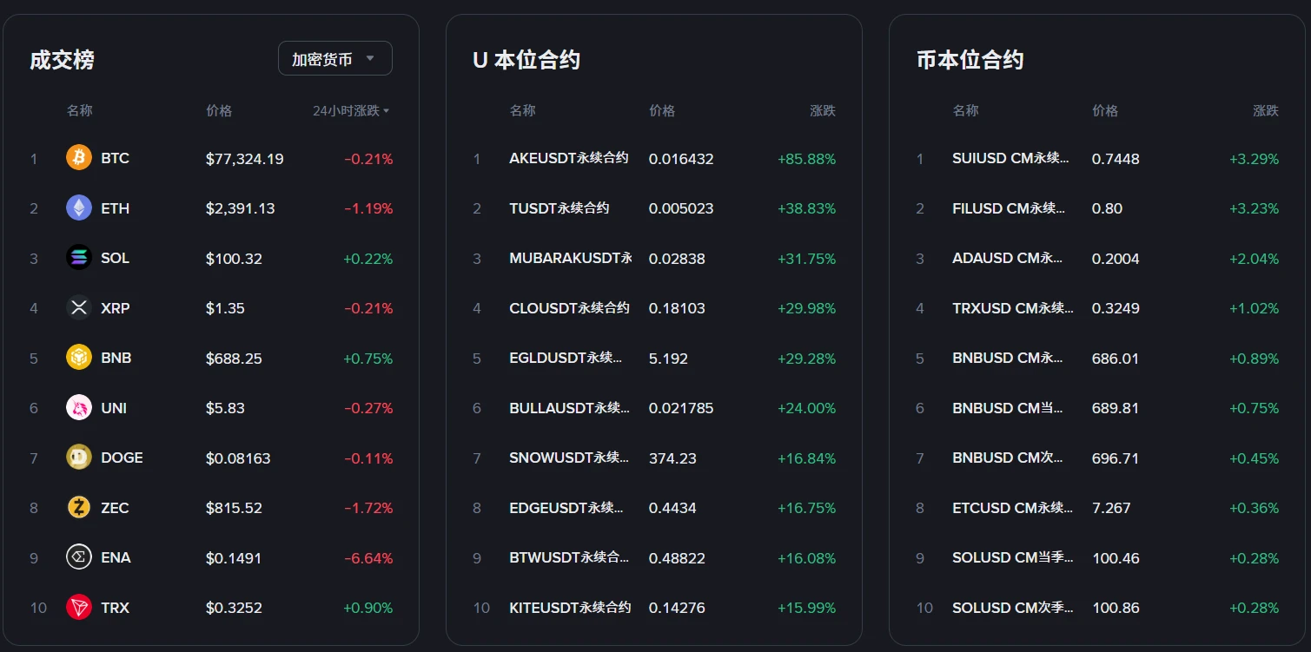Click DOGE price $0.08163
Viewport: 1311px width, 652px height.
click(238, 458)
